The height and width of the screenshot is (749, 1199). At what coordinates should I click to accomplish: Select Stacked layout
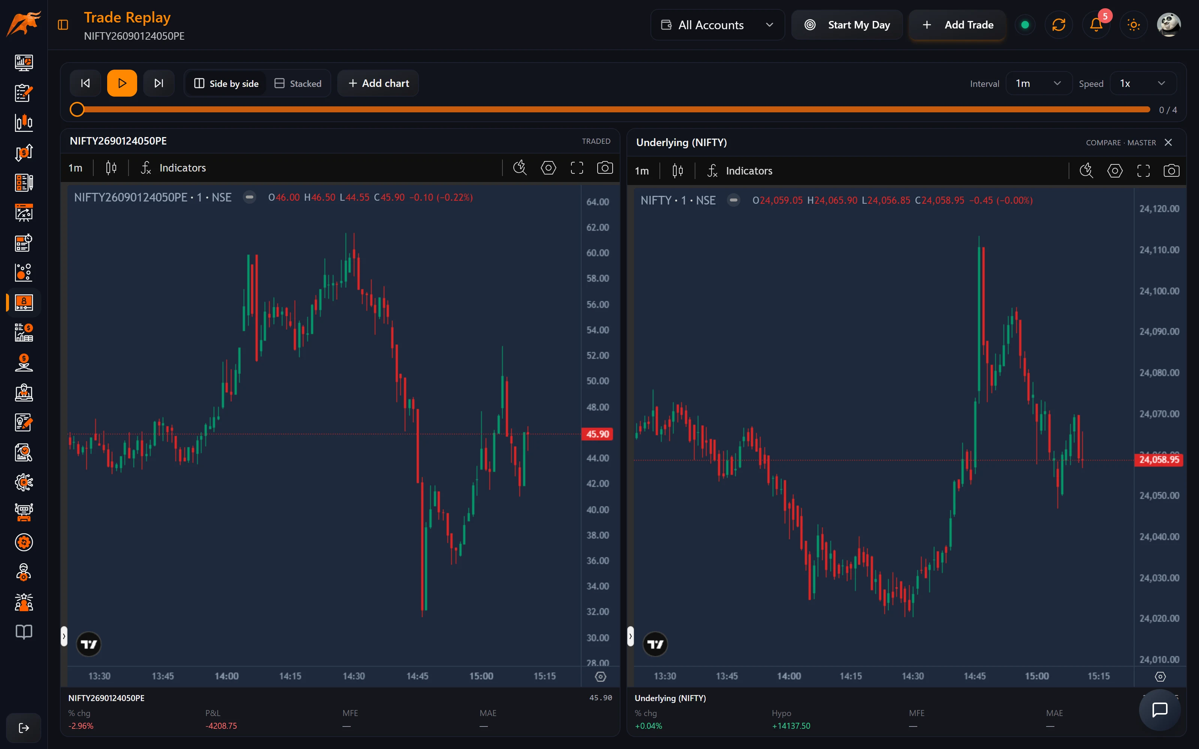(x=298, y=83)
